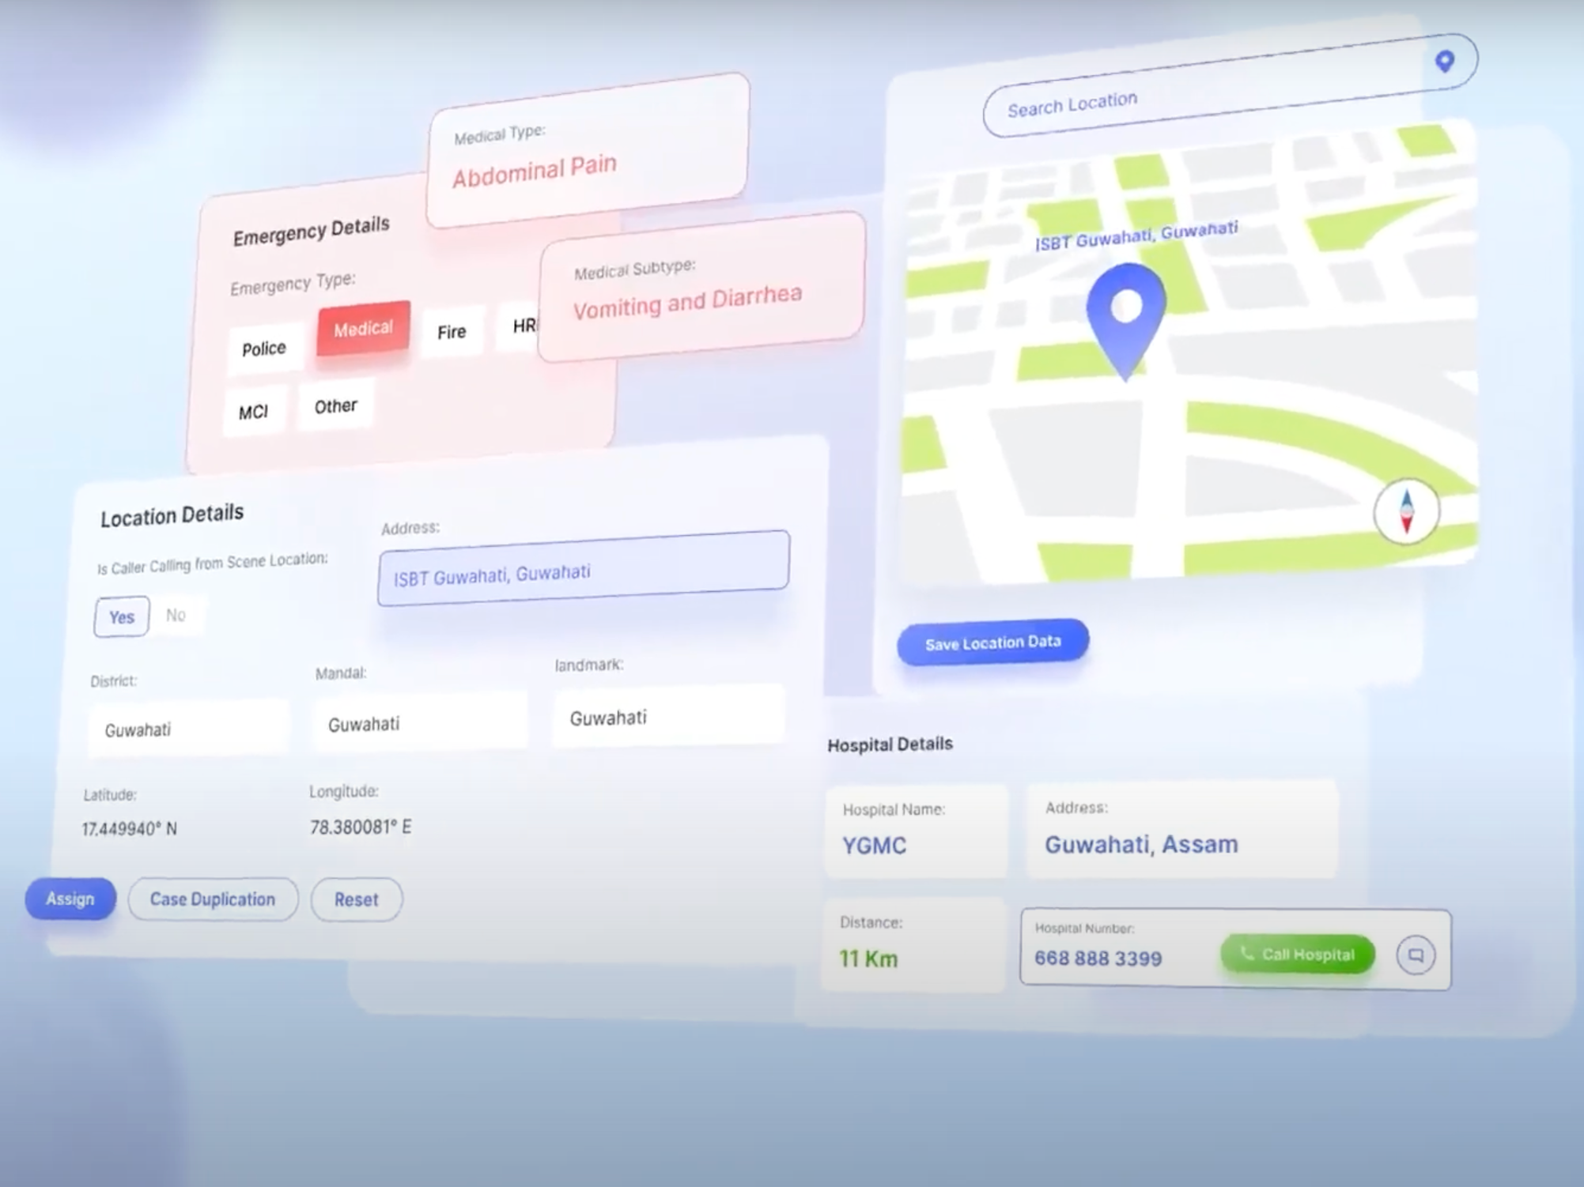The image size is (1584, 1187).
Task: Click the District field
Action: point(189,729)
